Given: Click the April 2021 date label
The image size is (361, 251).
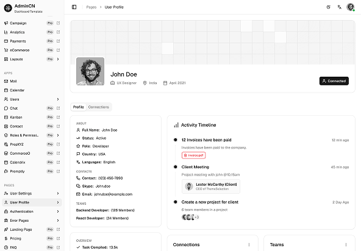Looking at the screenshot, I should [177, 83].
